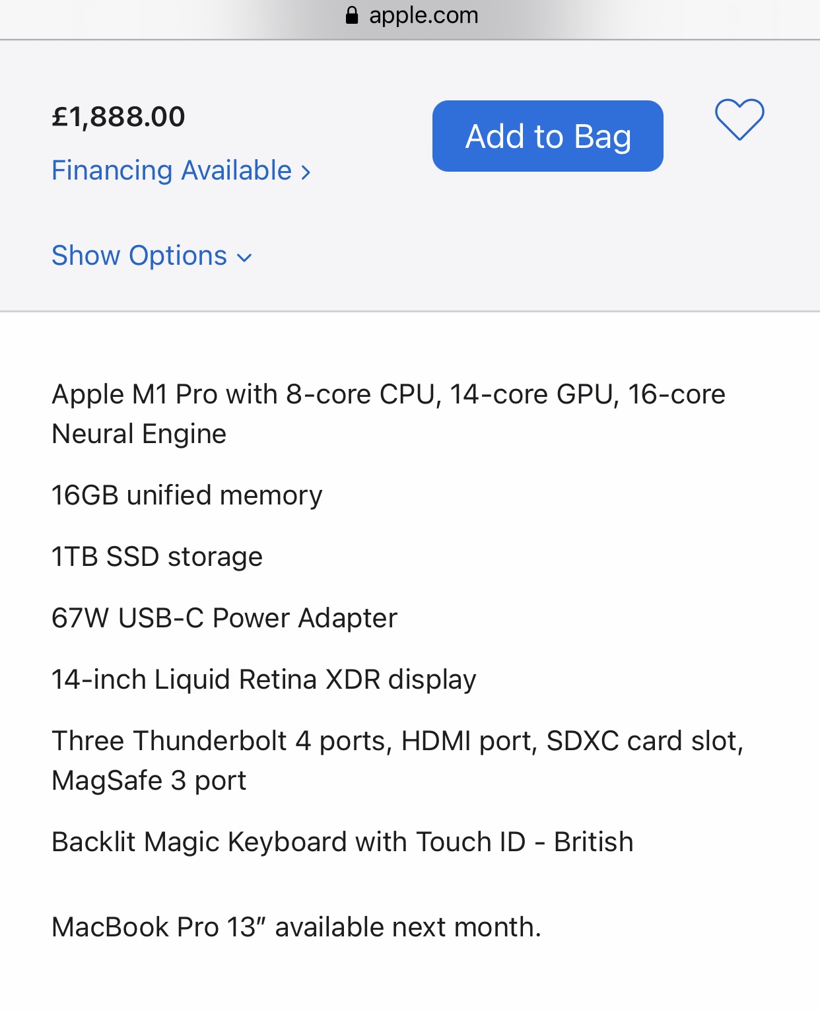820x1011 pixels.
Task: Click the word British in keyboard line
Action: pos(594,842)
